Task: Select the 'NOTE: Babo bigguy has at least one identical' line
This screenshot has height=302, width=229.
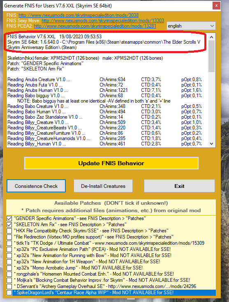Action: click(94, 101)
